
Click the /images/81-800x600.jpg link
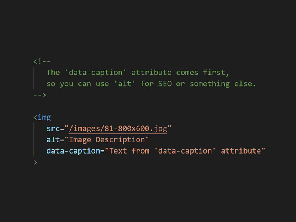[x=118, y=129]
